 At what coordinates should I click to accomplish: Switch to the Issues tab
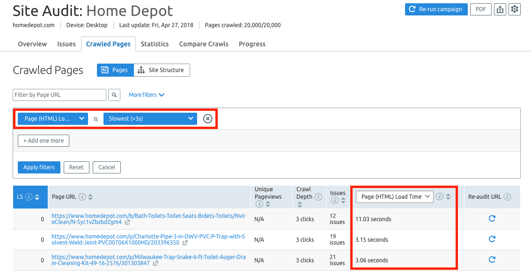click(66, 44)
